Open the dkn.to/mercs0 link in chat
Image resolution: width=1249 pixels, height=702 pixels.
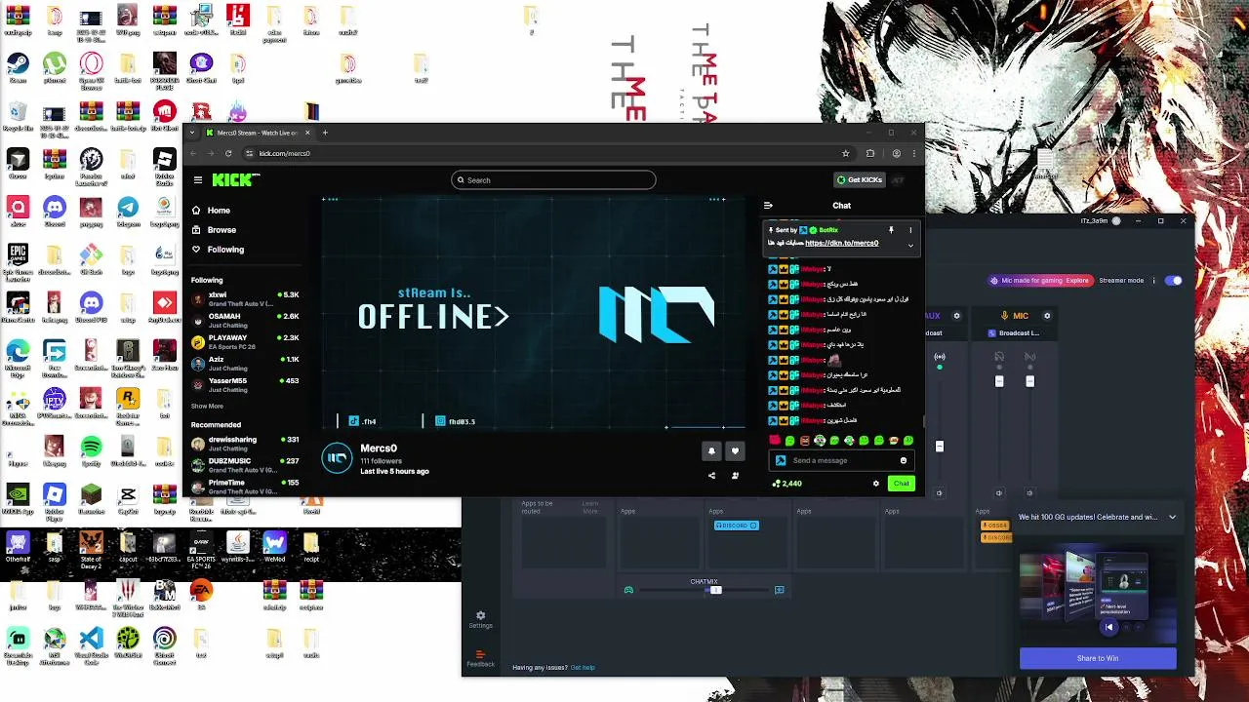(841, 243)
